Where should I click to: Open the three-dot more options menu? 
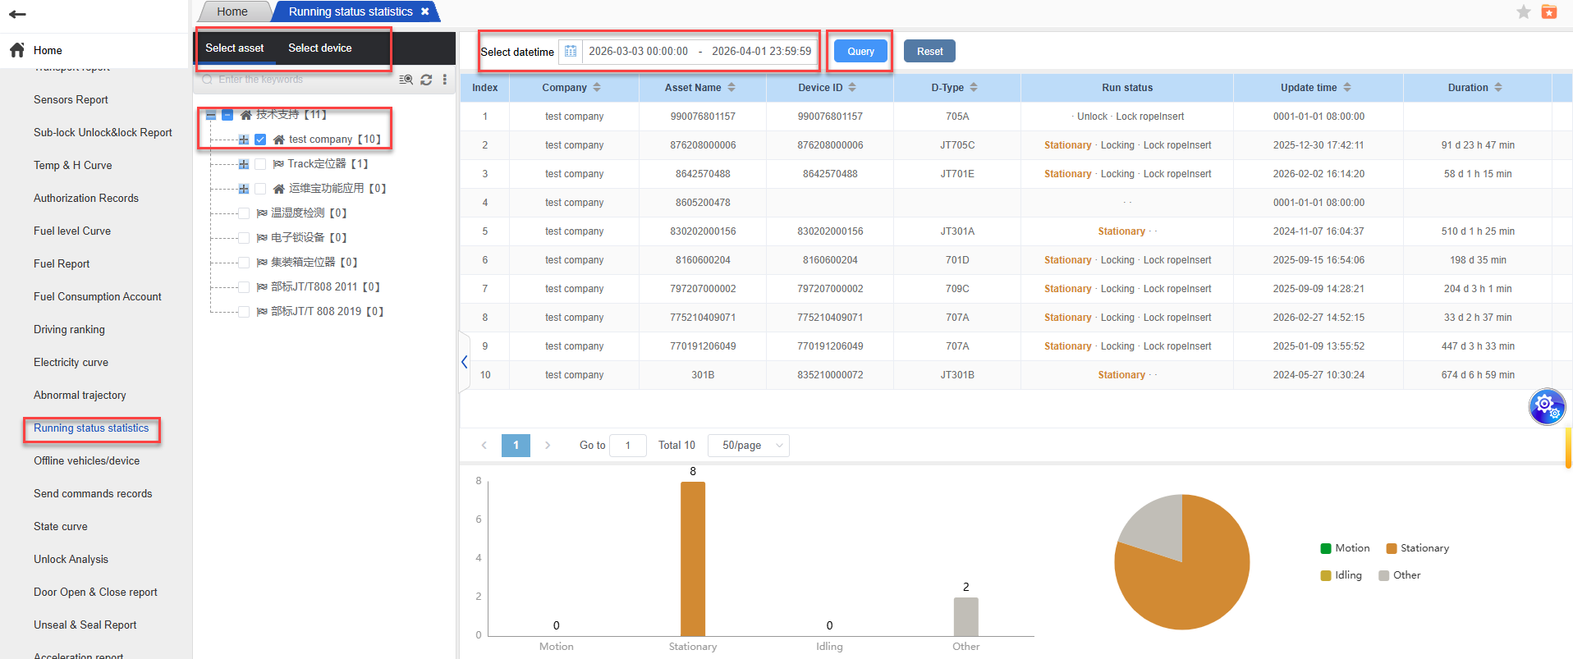tap(445, 80)
